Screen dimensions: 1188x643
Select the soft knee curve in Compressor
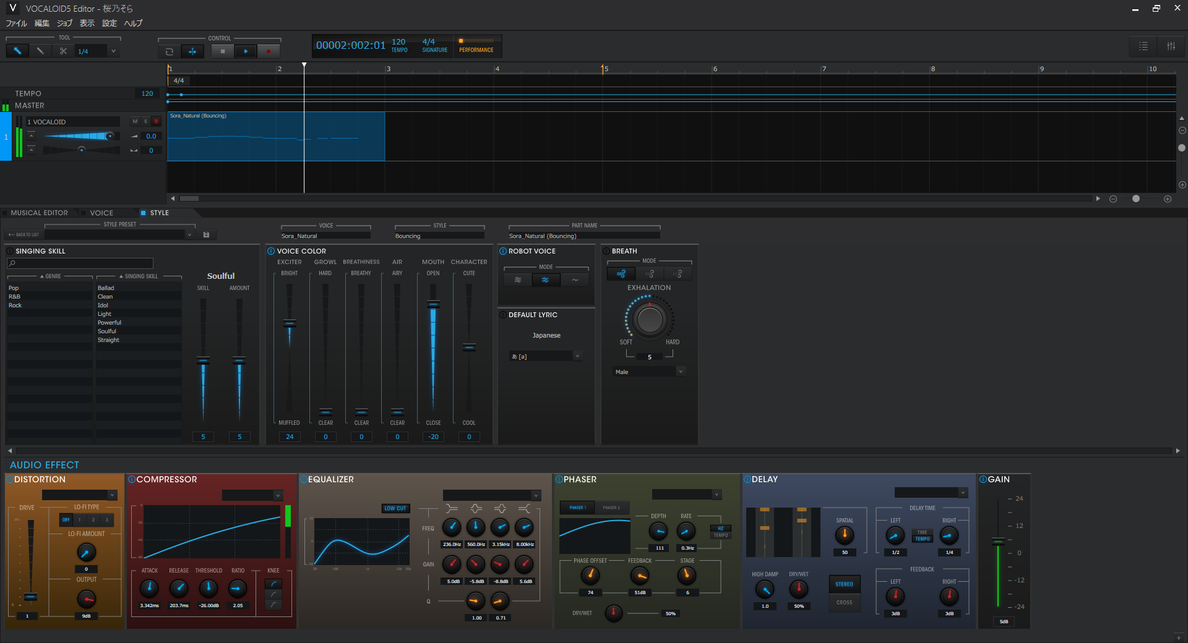tap(273, 584)
